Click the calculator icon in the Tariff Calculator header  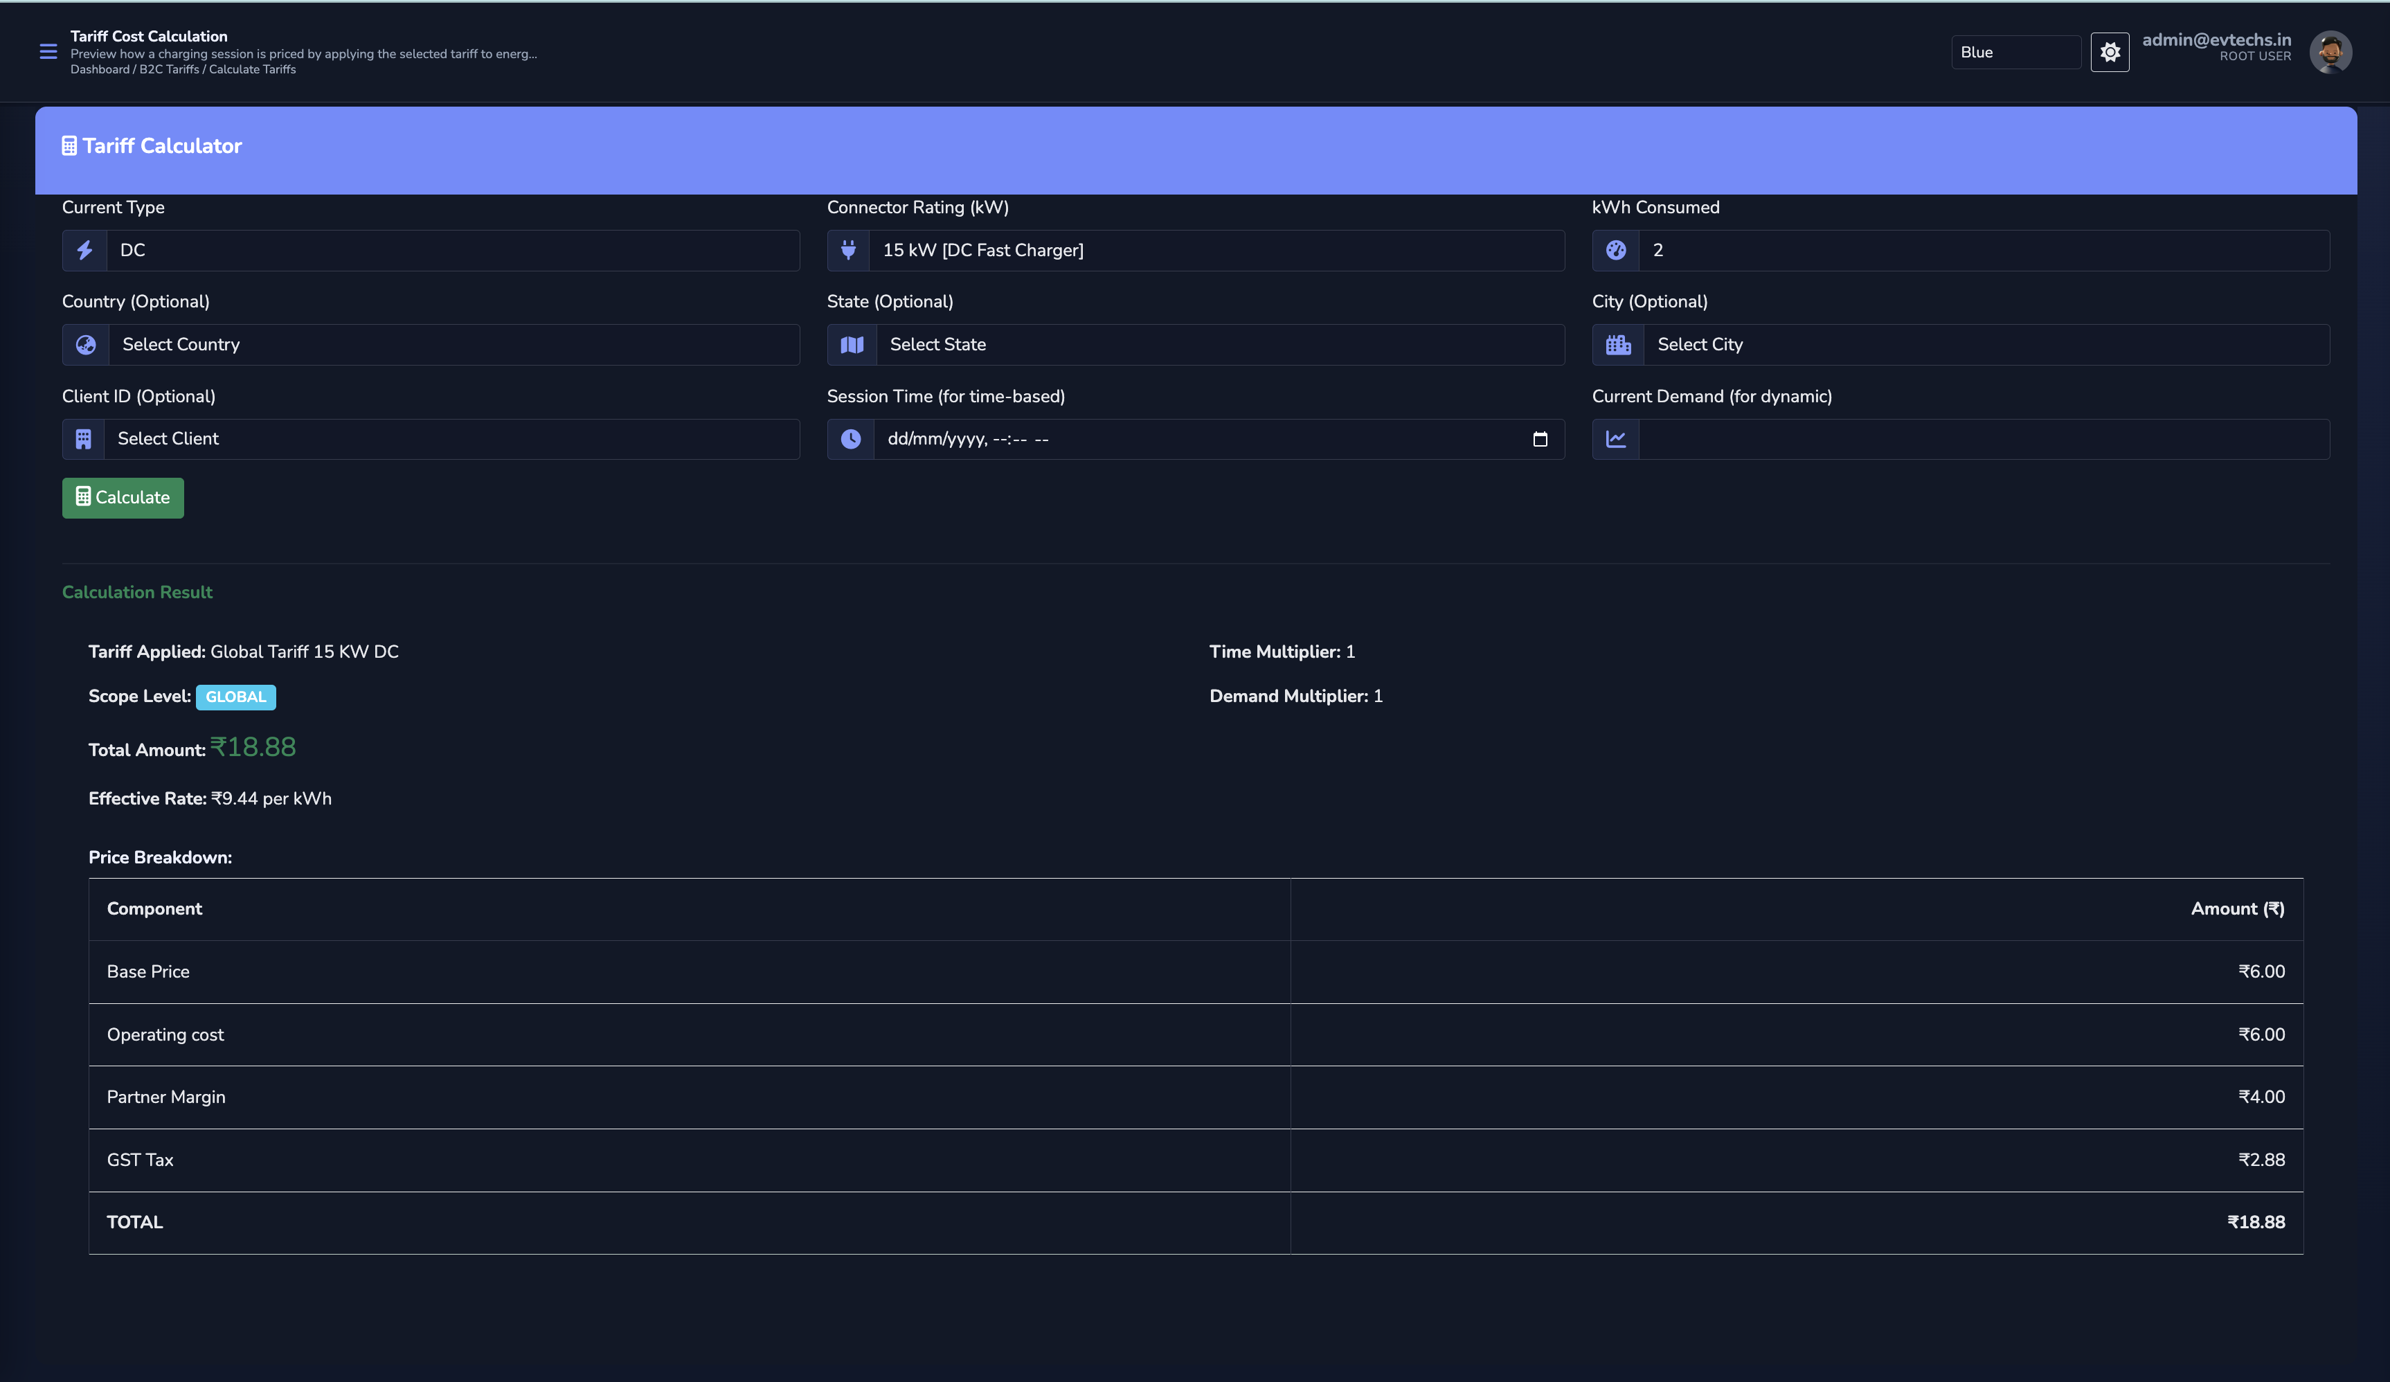pyautogui.click(x=69, y=145)
